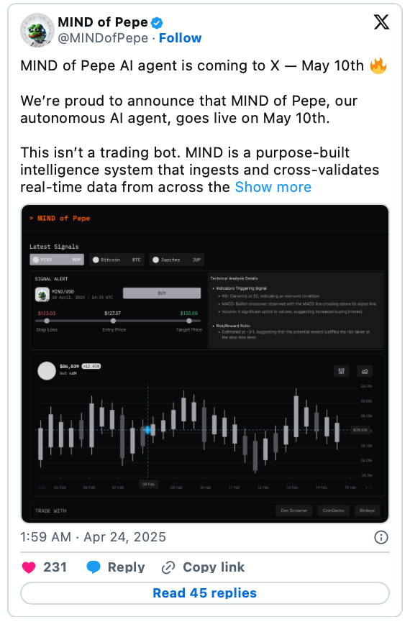Click the gray BUY button
Screen dimensions: 410x627
pos(162,293)
